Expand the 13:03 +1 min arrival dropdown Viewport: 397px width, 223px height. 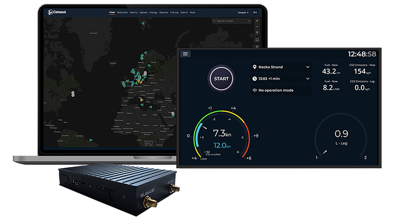click(308, 79)
